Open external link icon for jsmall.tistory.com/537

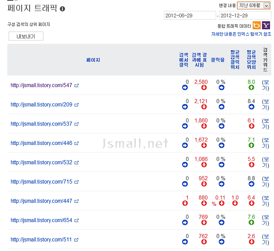tap(76, 124)
